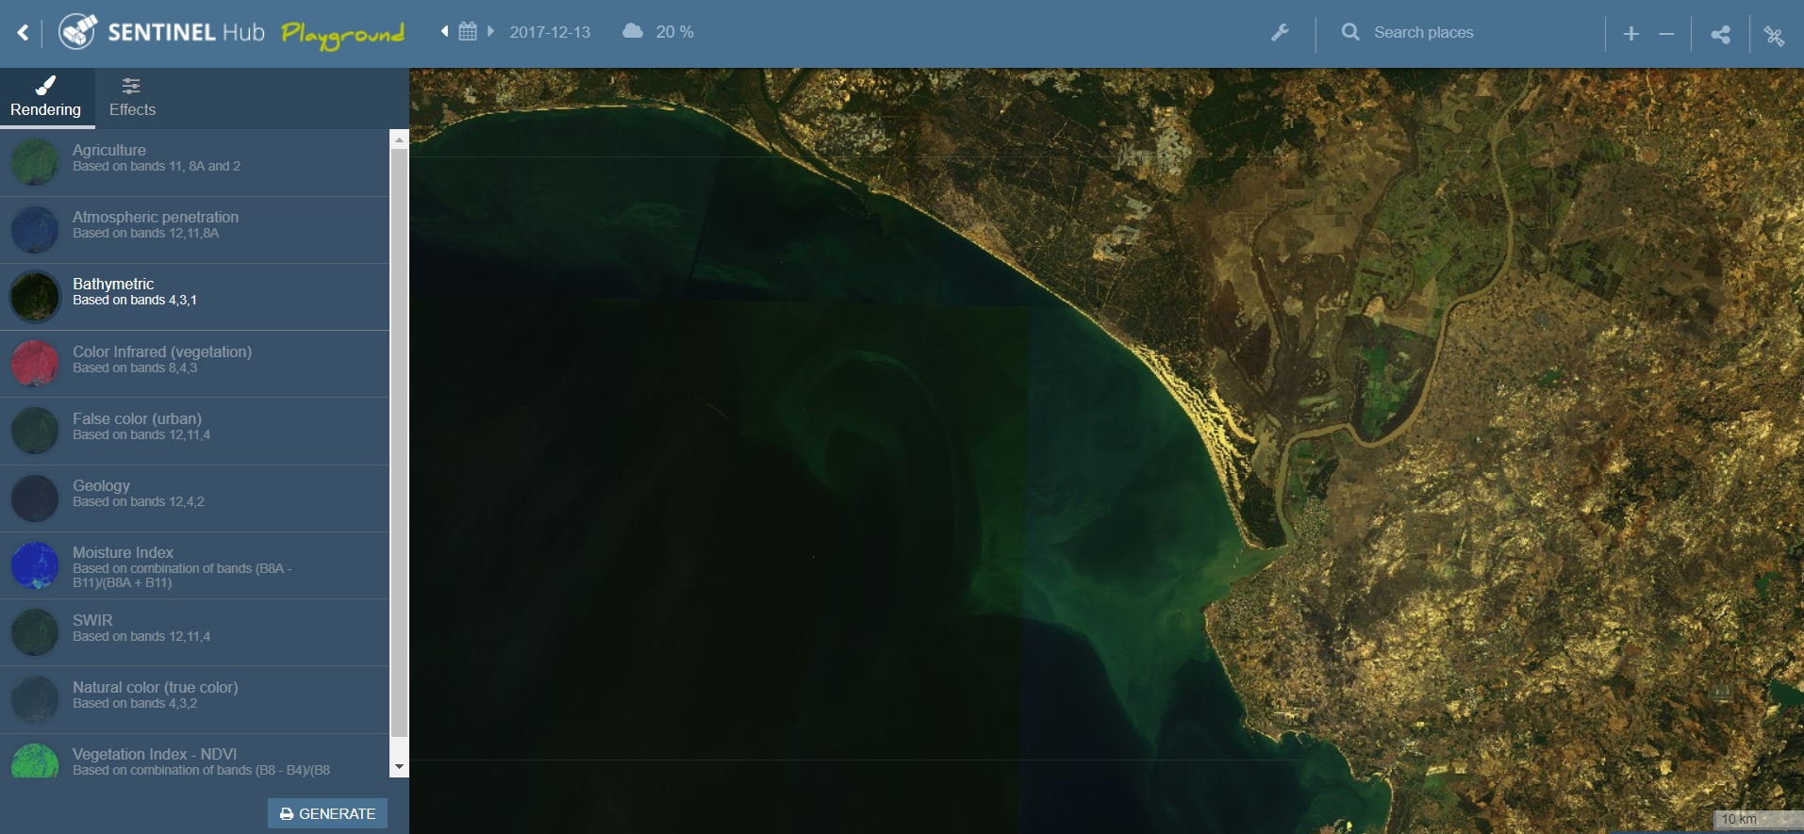Select Vegetation Index - NDVI rendering
The image size is (1804, 834).
(x=194, y=756)
